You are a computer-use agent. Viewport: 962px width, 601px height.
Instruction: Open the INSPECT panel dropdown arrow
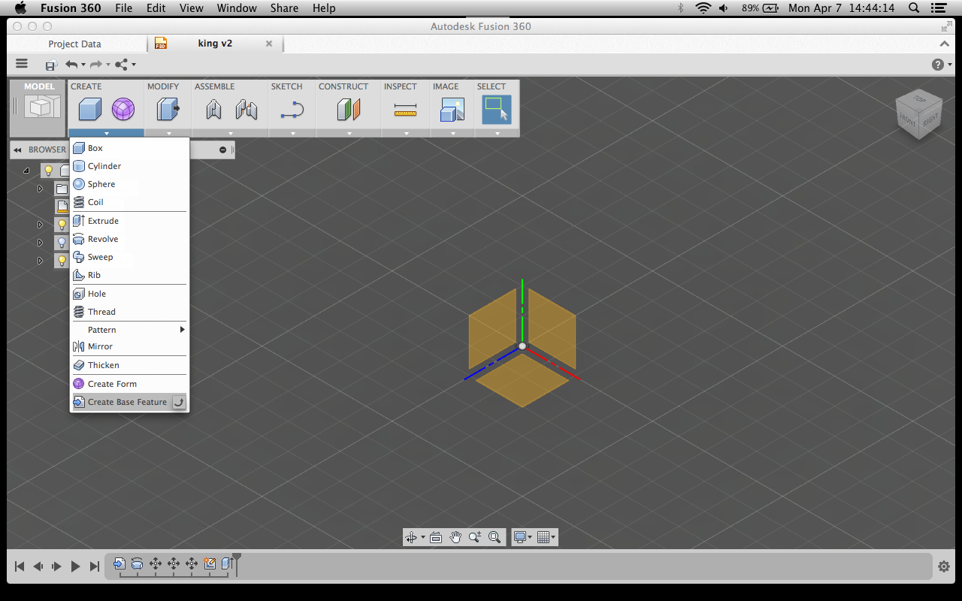(406, 133)
